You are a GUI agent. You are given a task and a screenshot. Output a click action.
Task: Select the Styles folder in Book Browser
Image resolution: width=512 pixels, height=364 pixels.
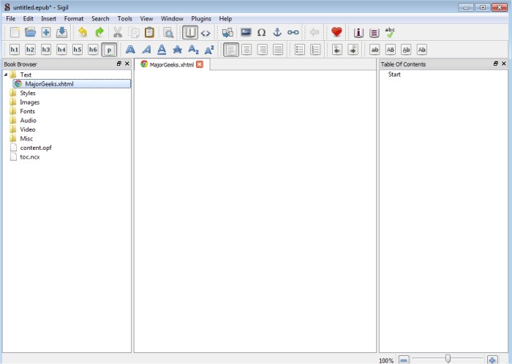pyautogui.click(x=28, y=93)
